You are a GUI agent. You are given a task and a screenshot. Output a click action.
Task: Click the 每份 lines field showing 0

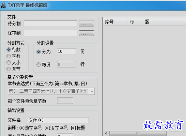tap(67, 64)
